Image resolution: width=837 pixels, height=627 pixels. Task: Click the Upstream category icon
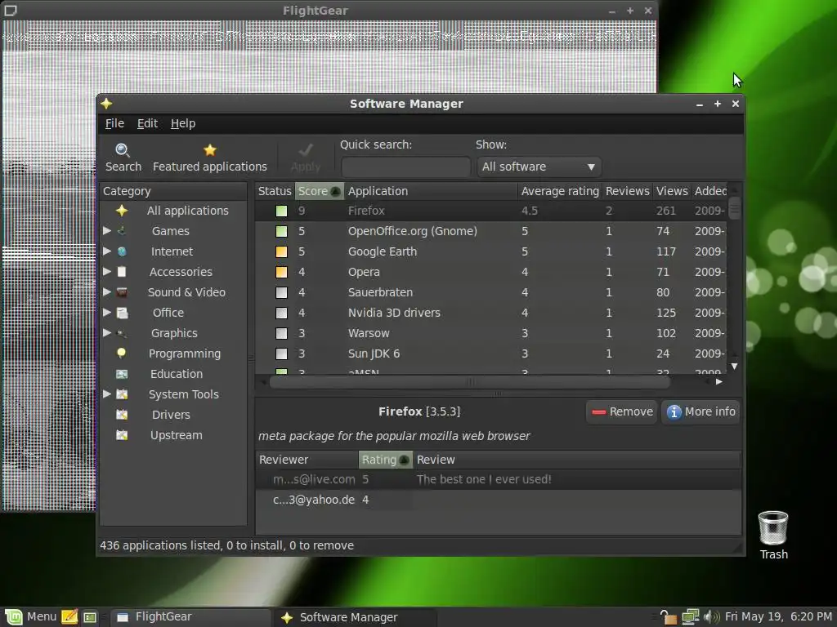coord(122,435)
